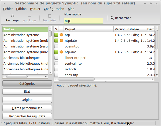Viewport: 161px width, 126px height.
Task: Select Administration système (univ category
Action: tap(25, 52)
